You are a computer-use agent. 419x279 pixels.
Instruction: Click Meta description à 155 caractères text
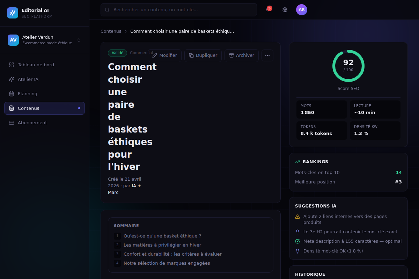click(352, 241)
